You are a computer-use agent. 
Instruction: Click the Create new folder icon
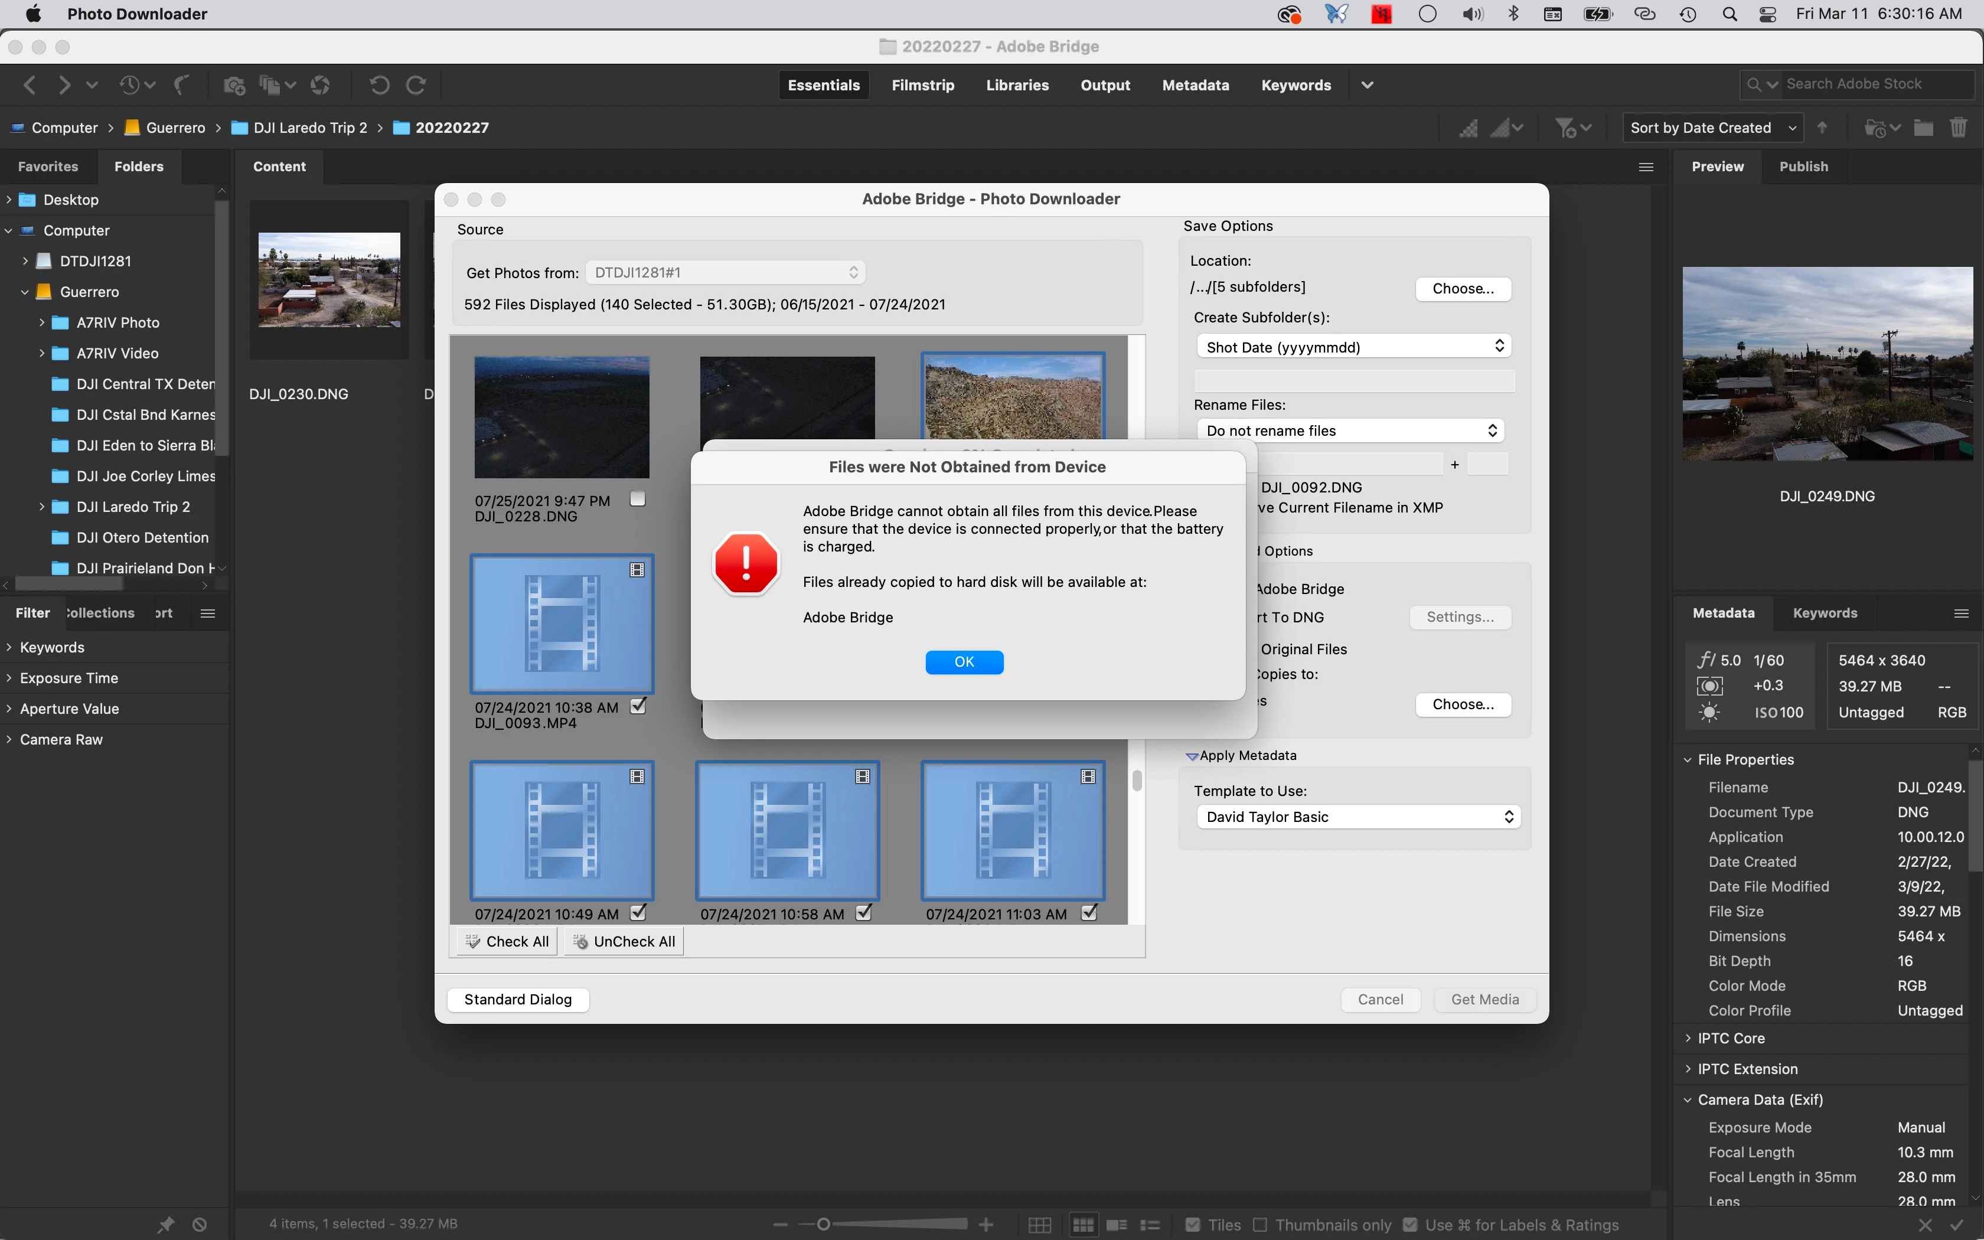tap(1923, 128)
